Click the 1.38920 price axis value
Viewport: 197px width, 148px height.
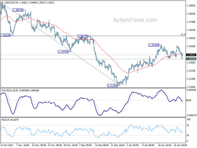click(191, 6)
